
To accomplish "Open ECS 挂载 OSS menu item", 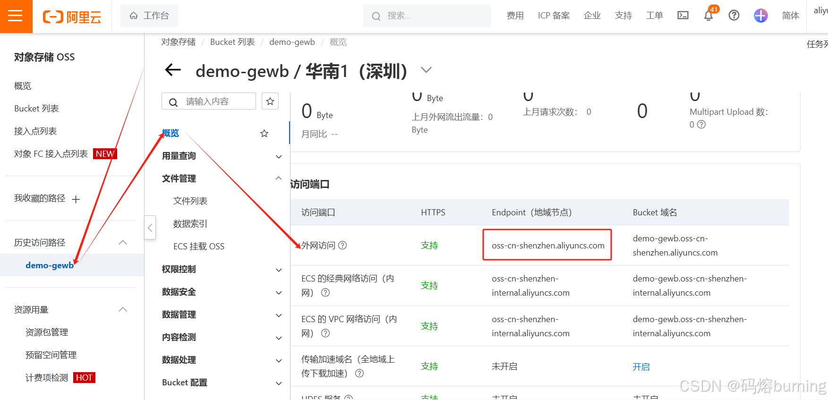I will pyautogui.click(x=199, y=247).
